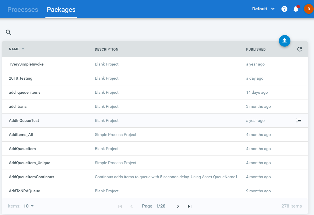
Task: Select the Packages tab
Action: click(x=61, y=9)
